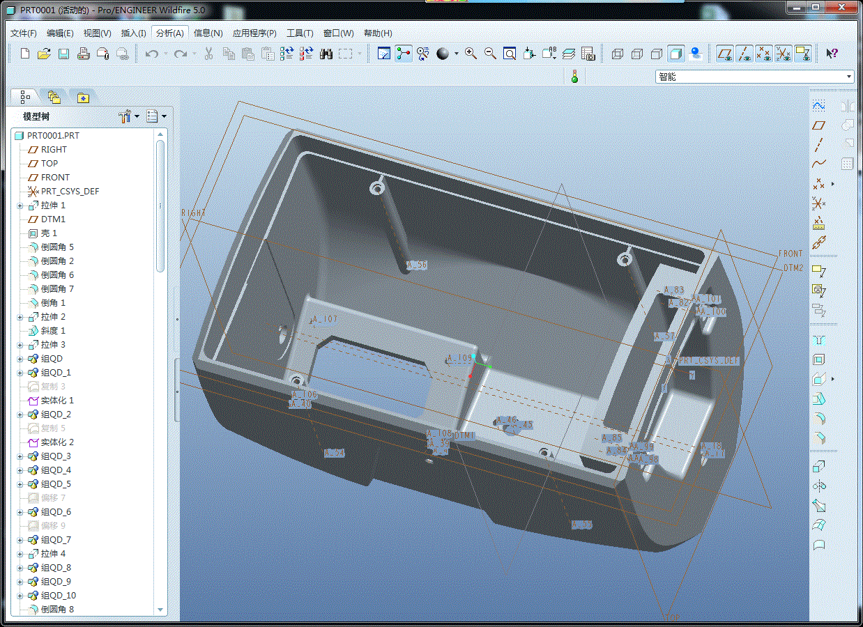Screen dimensions: 863x627
Task: Toggle datum points display
Action: [x=764, y=54]
